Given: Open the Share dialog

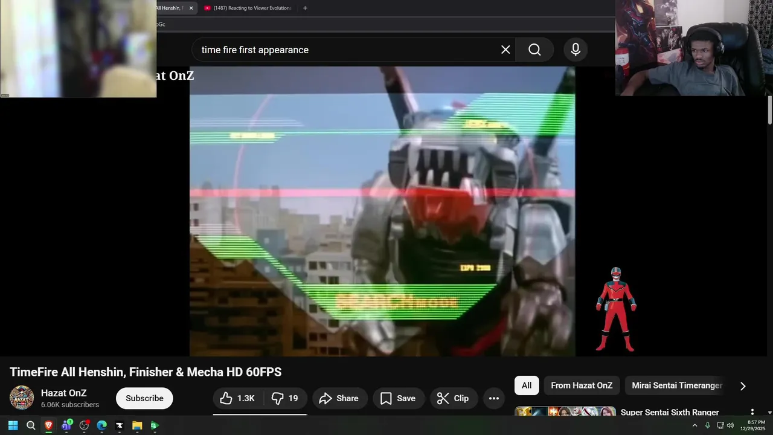Looking at the screenshot, I should point(339,398).
